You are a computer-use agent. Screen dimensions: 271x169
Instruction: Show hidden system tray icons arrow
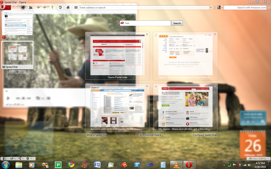224,165
